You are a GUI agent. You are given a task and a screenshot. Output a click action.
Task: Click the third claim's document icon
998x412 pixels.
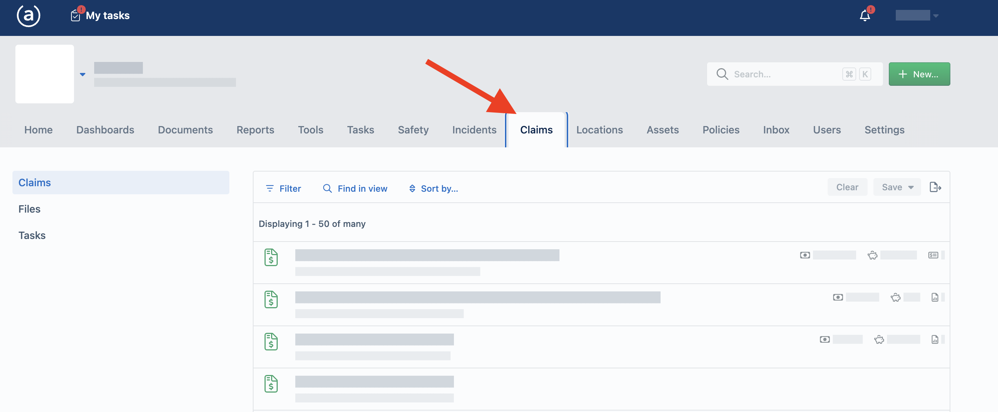[x=271, y=342]
